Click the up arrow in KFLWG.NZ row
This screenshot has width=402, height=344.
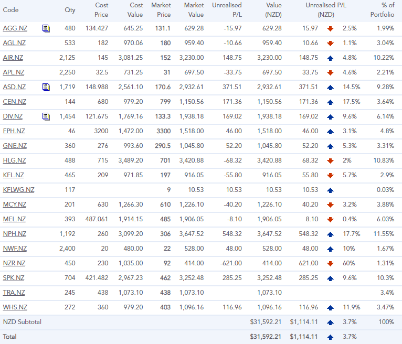(330, 190)
